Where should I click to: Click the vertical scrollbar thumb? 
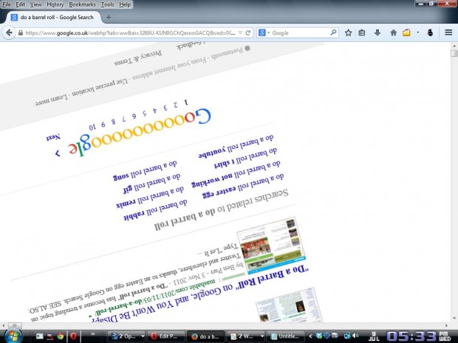453,53
